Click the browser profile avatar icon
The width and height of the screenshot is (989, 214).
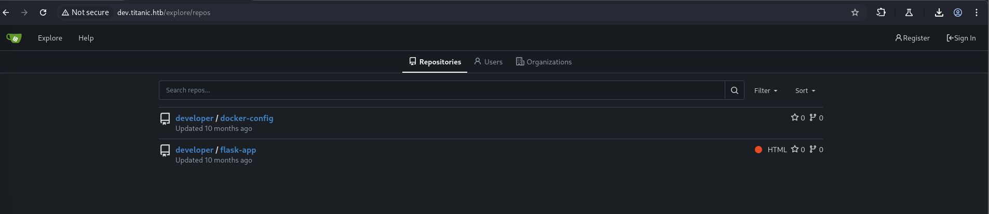[x=958, y=12]
